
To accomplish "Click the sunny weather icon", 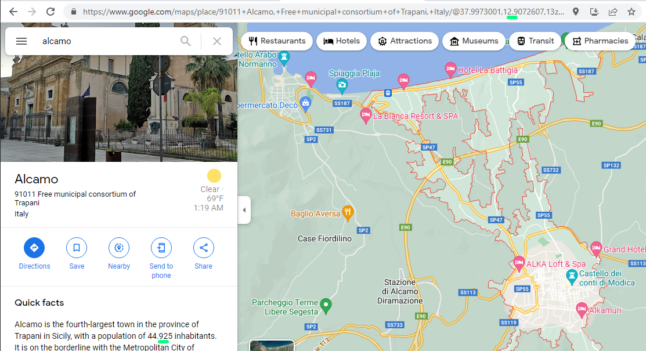I will [x=214, y=176].
